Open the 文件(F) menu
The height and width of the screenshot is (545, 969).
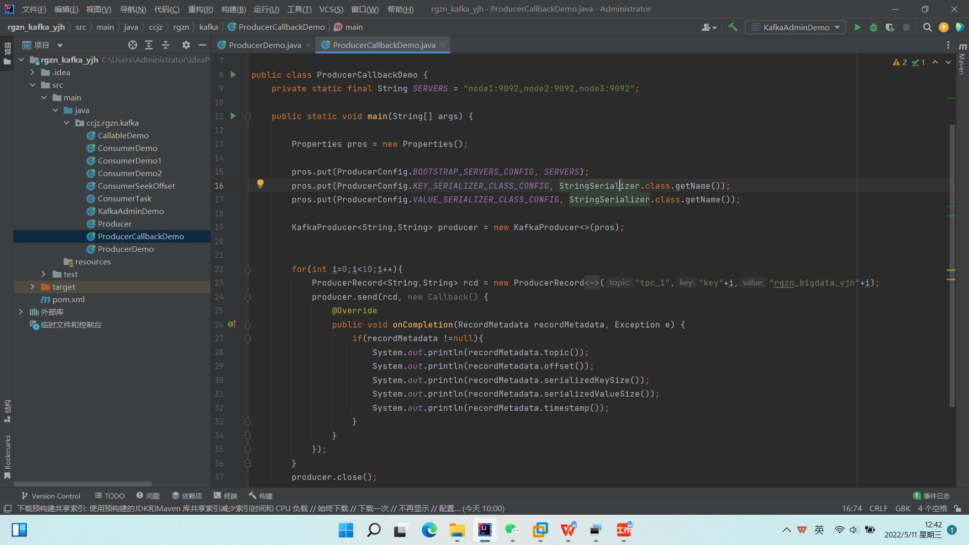pos(34,9)
